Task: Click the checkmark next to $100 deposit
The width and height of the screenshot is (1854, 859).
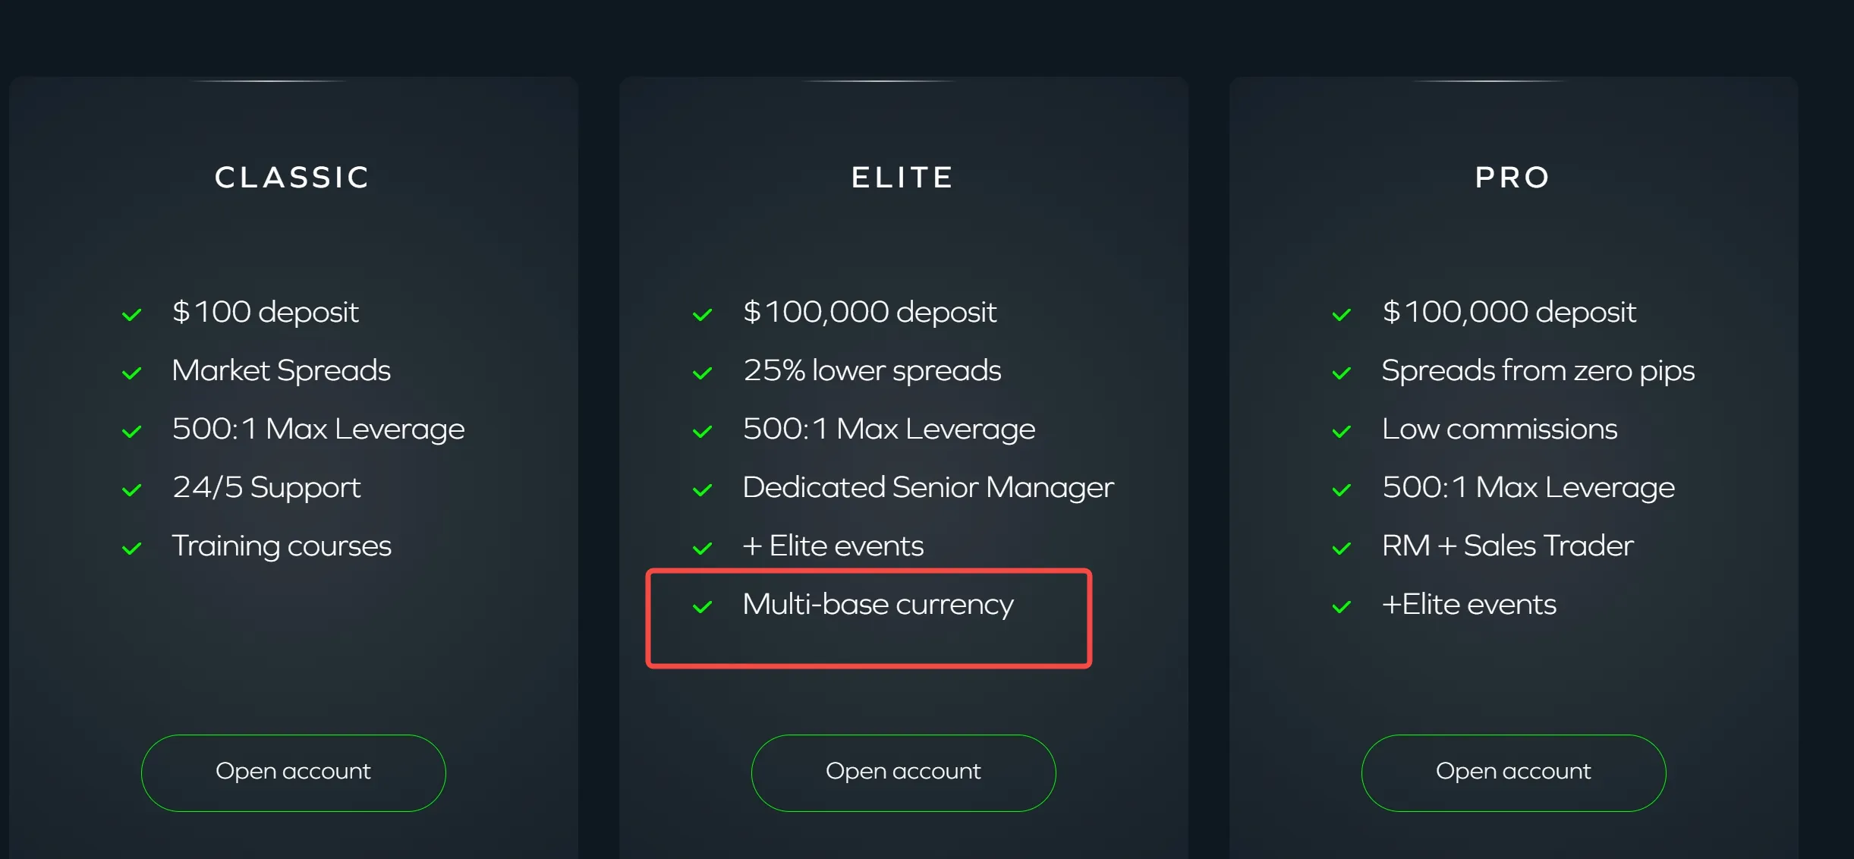Action: (x=133, y=313)
